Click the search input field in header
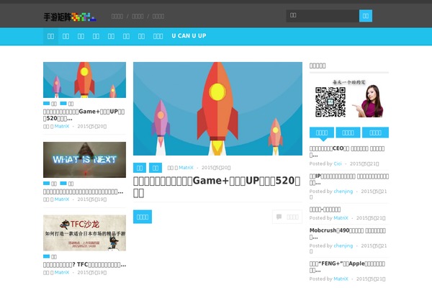This screenshot has height=288, width=432. tap(322, 15)
